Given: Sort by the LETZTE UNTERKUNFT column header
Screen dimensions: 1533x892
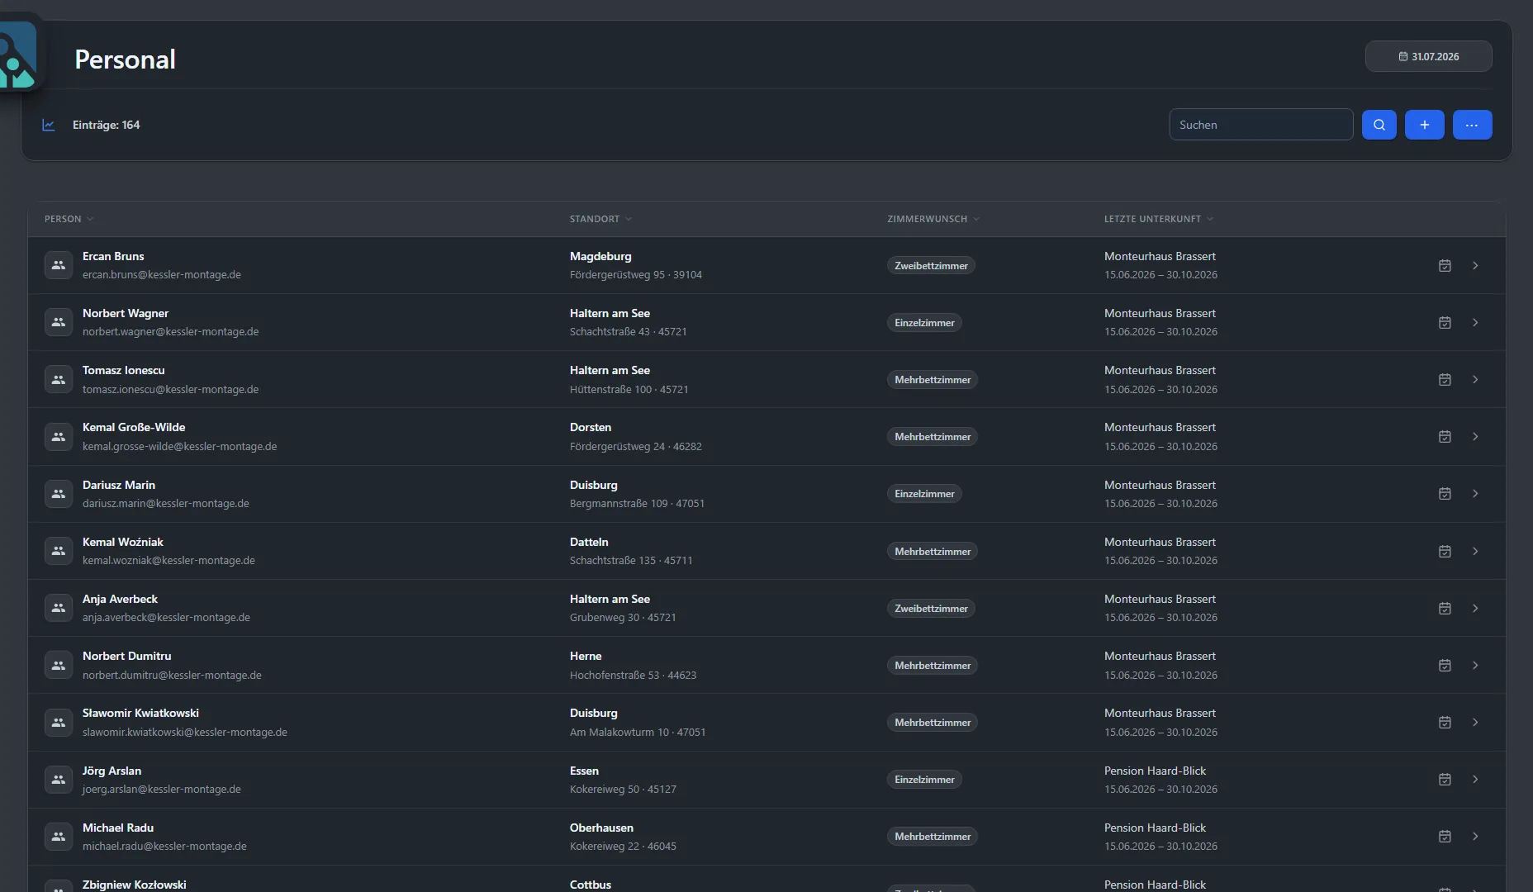Looking at the screenshot, I should pyautogui.click(x=1159, y=219).
